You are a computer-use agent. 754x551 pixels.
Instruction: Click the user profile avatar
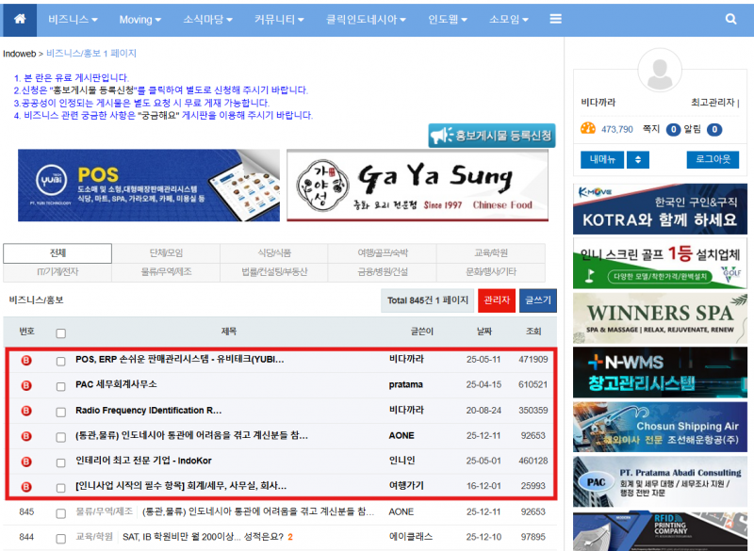point(660,70)
